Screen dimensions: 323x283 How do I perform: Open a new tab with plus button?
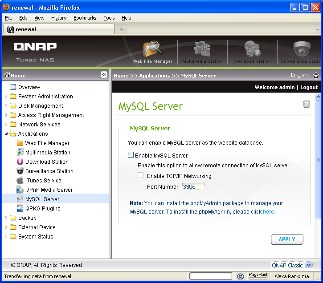tap(122, 29)
